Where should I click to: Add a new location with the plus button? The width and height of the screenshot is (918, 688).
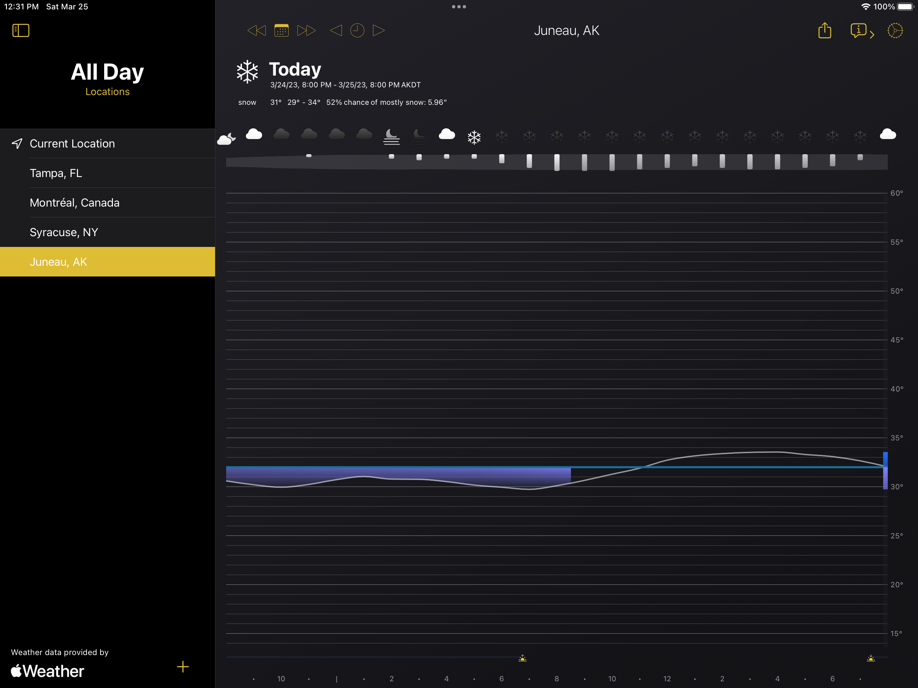(x=182, y=667)
